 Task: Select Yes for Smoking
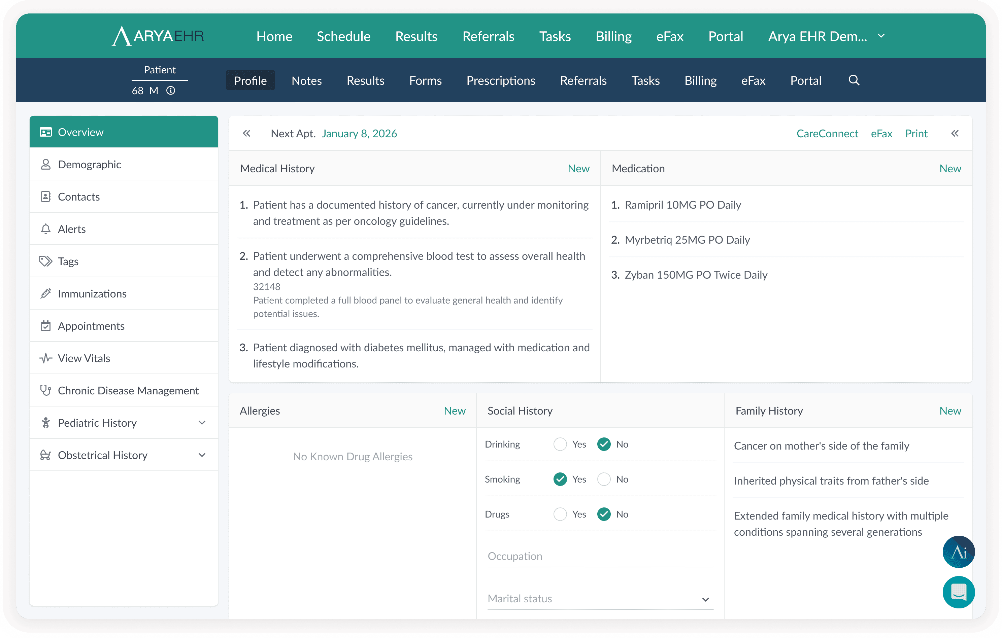click(x=560, y=479)
